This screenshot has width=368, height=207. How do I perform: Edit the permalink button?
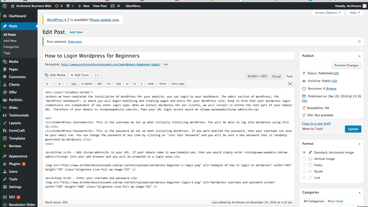[166, 64]
